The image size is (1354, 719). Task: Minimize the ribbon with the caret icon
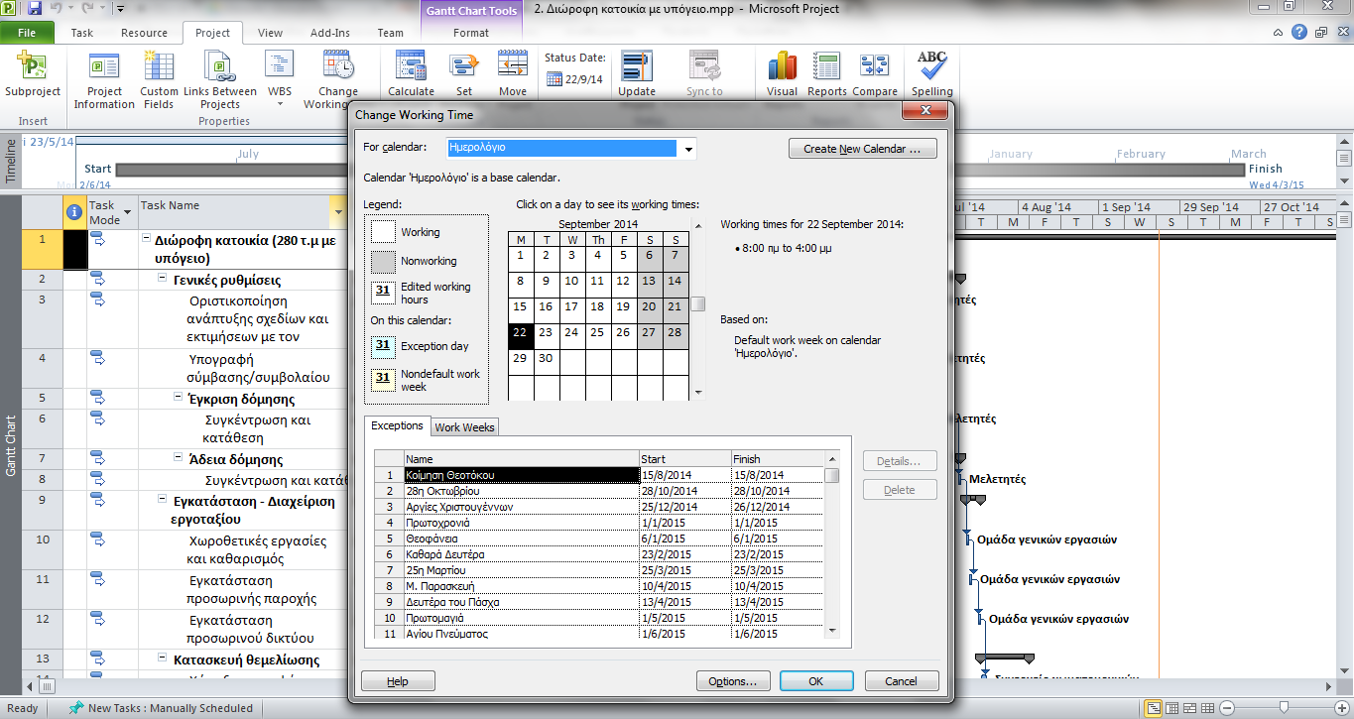pyautogui.click(x=1279, y=33)
